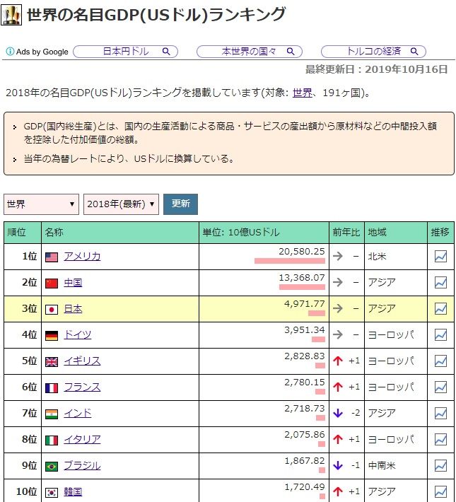
Task: Expand the 世界 region dropdown
Action: coord(41,204)
